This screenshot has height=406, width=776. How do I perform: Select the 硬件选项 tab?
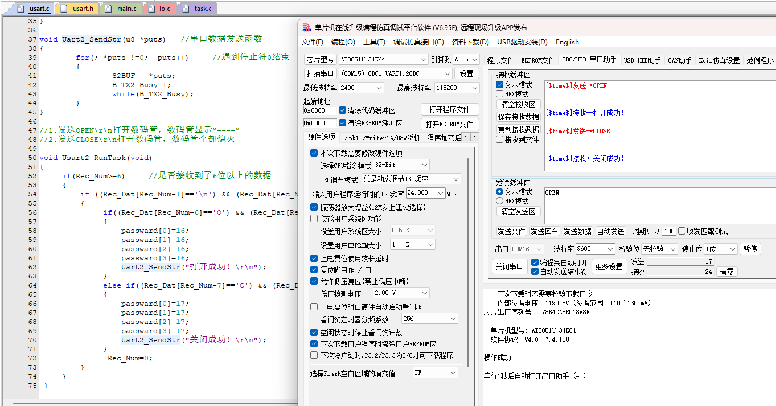pos(322,137)
